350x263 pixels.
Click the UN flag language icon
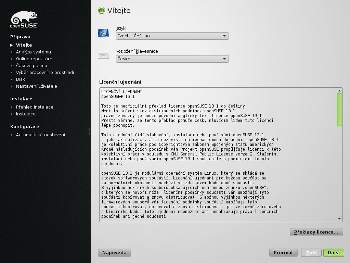[103, 33]
